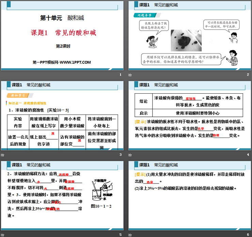Click the animation star icon under slide 2

pos(130,75)
